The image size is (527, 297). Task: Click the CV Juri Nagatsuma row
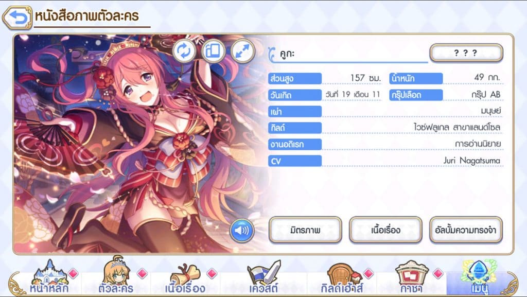pyautogui.click(x=385, y=161)
